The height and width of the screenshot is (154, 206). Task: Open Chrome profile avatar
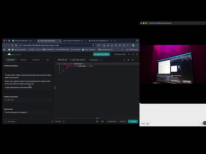coord(133,45)
